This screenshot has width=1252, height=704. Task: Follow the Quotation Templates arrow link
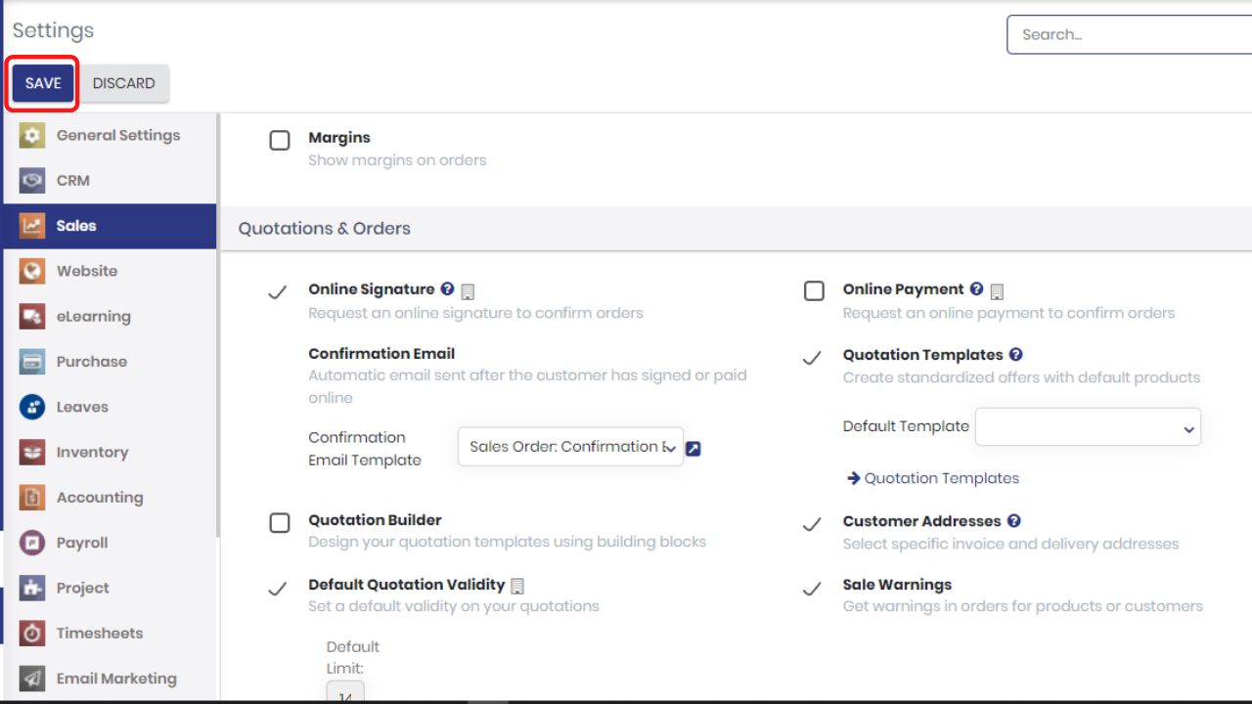(x=933, y=478)
